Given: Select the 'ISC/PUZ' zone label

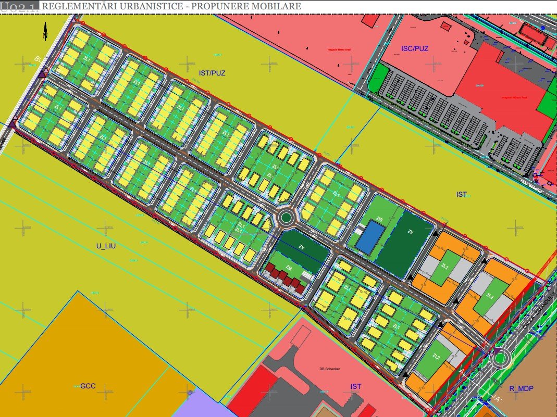Looking at the screenshot, I should (x=415, y=48).
